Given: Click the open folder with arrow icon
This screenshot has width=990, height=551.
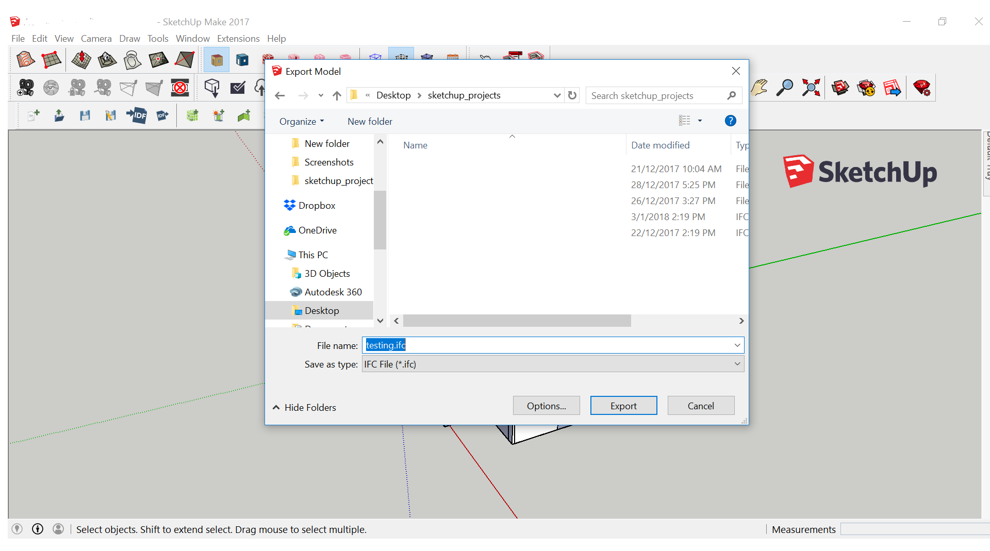Looking at the screenshot, I should click(x=59, y=115).
